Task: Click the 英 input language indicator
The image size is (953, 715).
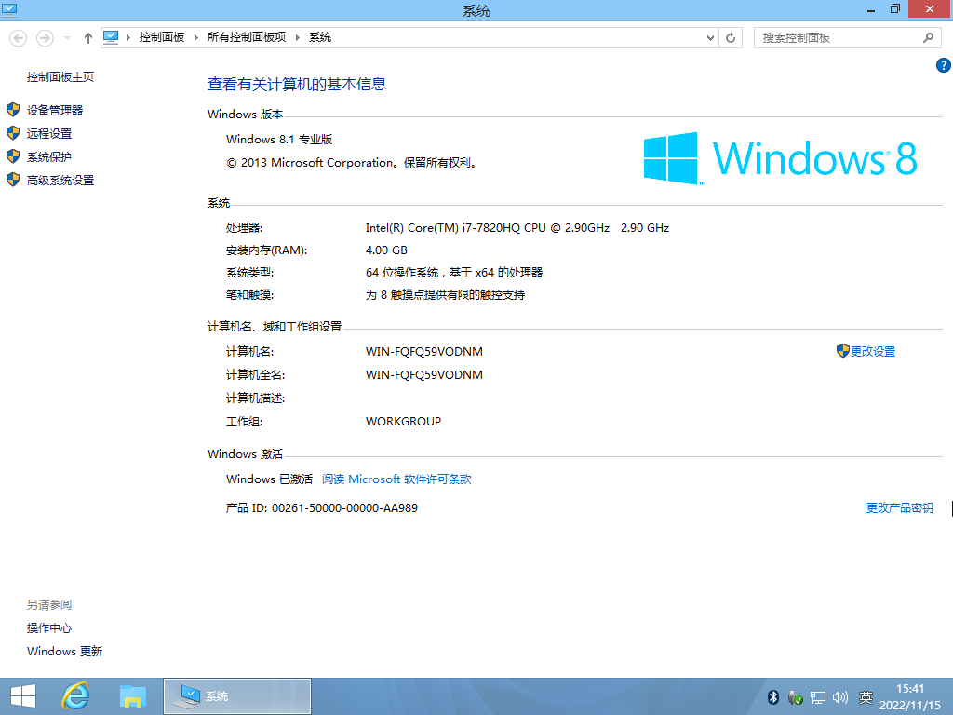Action: click(866, 697)
